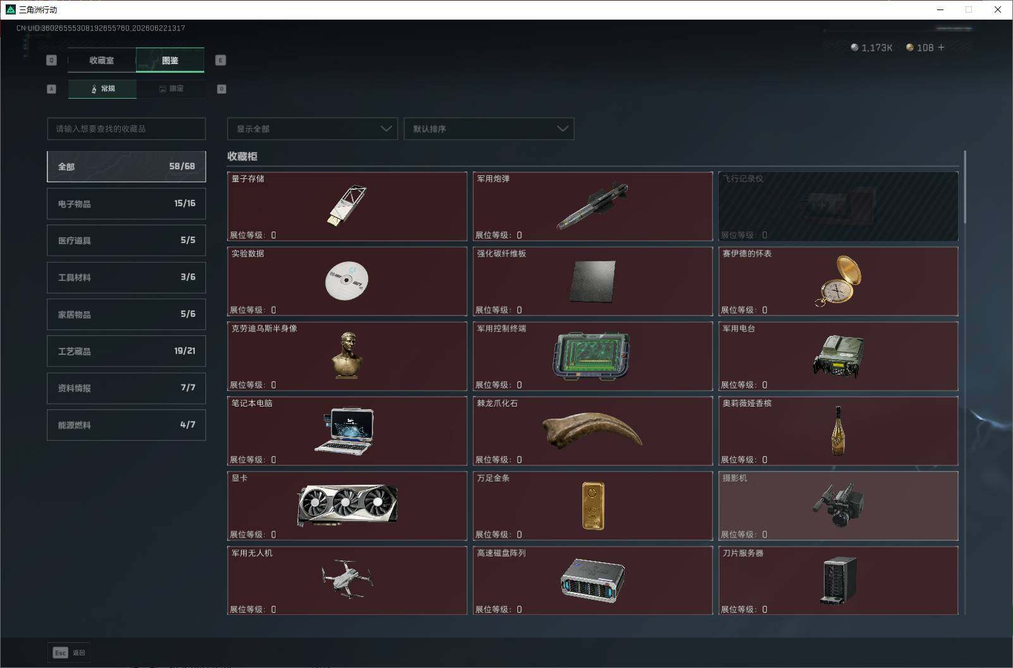Click the gold currency icon near 108
Image resolution: width=1013 pixels, height=668 pixels.
[x=910, y=47]
